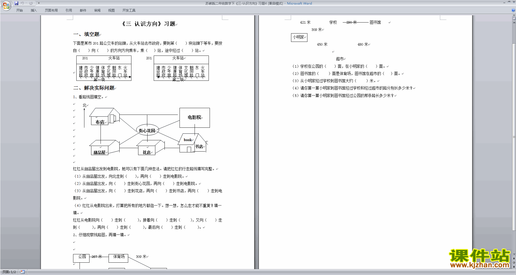The image size is (516, 275).
Task: Click the 书店 label in the drawing
Action: tap(199, 146)
